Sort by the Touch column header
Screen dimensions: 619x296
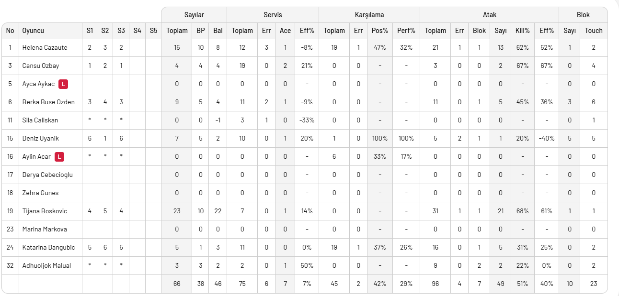click(593, 31)
